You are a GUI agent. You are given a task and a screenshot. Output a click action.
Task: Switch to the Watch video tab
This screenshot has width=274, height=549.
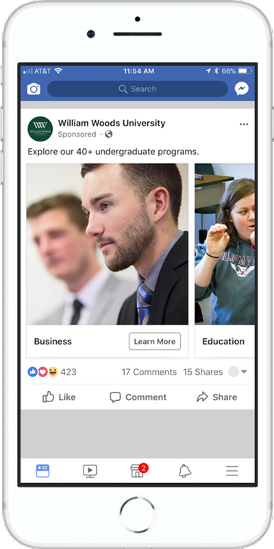[90, 471]
